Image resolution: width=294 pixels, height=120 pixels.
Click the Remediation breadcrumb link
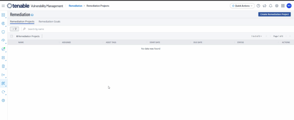(76, 6)
